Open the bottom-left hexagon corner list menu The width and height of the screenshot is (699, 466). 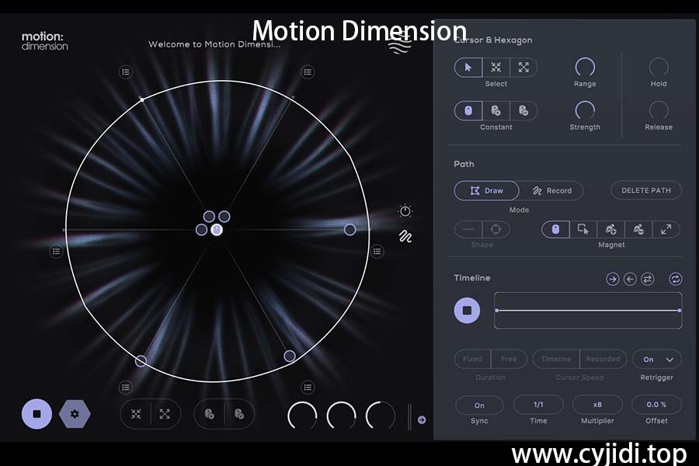(x=126, y=387)
